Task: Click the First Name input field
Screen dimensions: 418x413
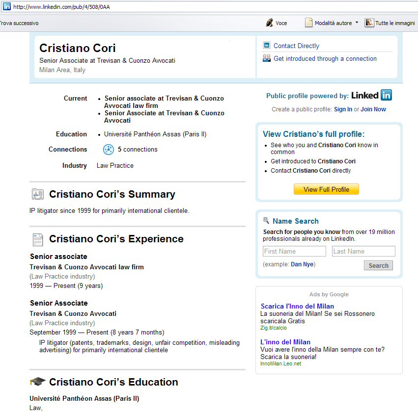Action: tap(294, 251)
